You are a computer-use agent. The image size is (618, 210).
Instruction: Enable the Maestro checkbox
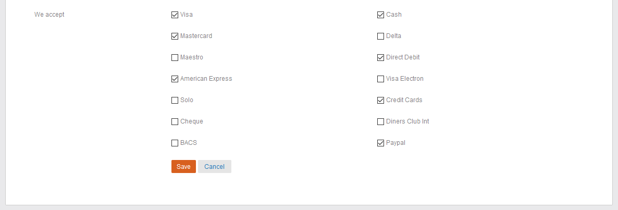pos(175,58)
